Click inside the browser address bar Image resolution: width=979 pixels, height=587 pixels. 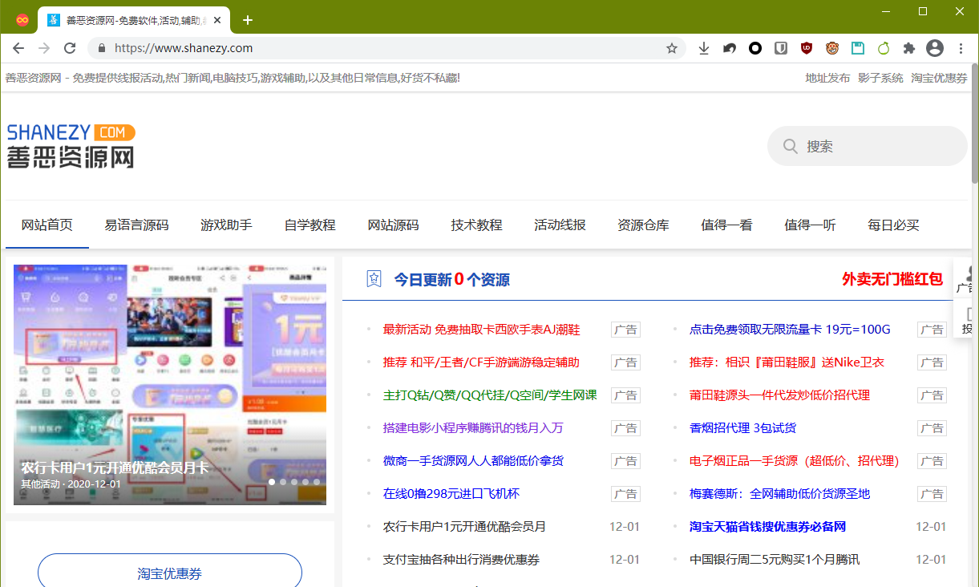[321, 48]
